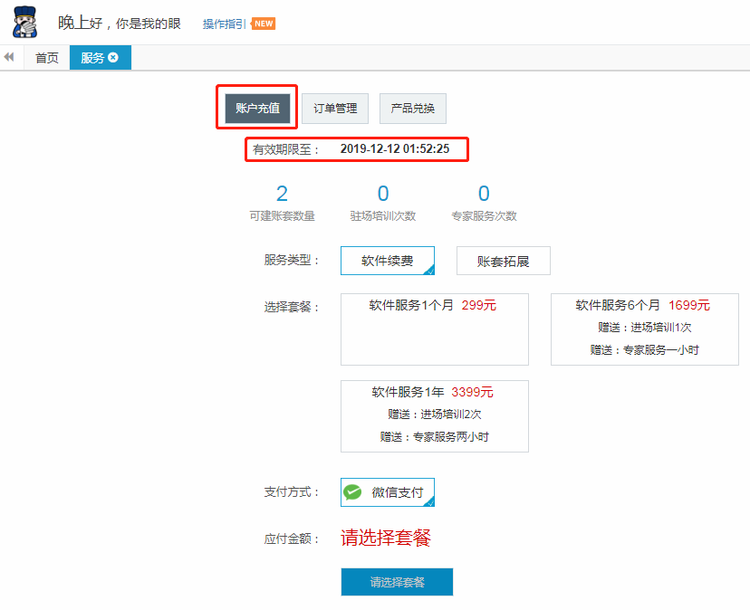750x610 pixels.
Task: Click 赠送：进场培训2次 text
Action: point(435,415)
